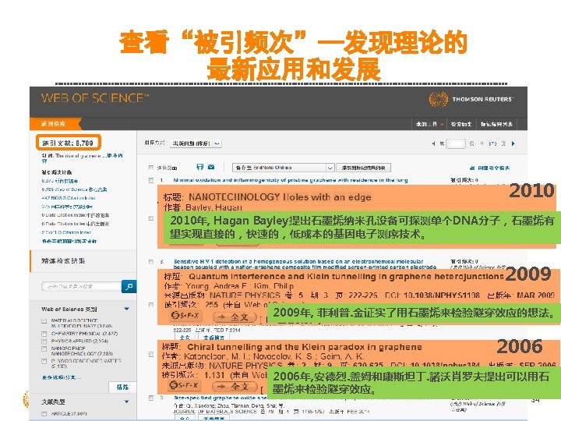
Task: Go to the next results page arrow
Action: pyautogui.click(x=513, y=143)
